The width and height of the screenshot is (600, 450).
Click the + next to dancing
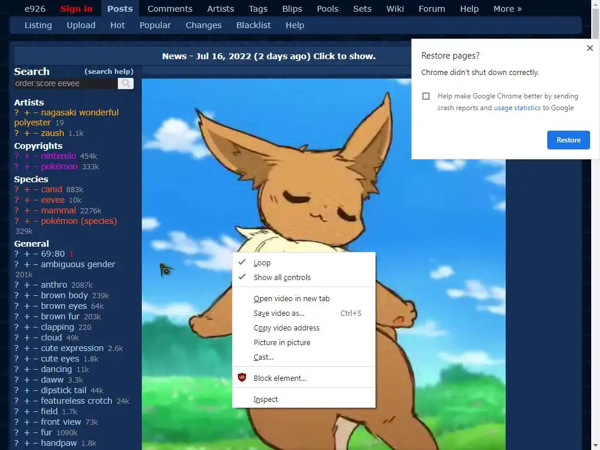tap(27, 369)
